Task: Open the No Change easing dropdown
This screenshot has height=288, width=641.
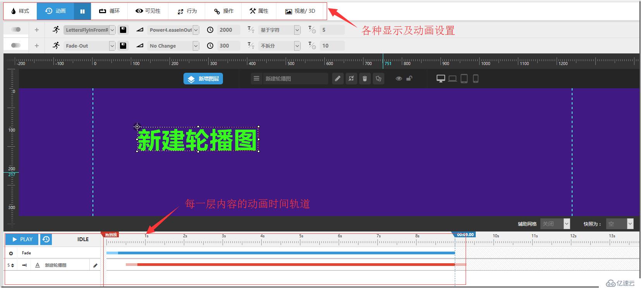Action: pos(173,46)
